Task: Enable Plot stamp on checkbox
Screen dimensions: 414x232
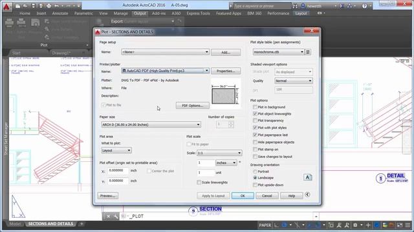Action: pos(255,149)
